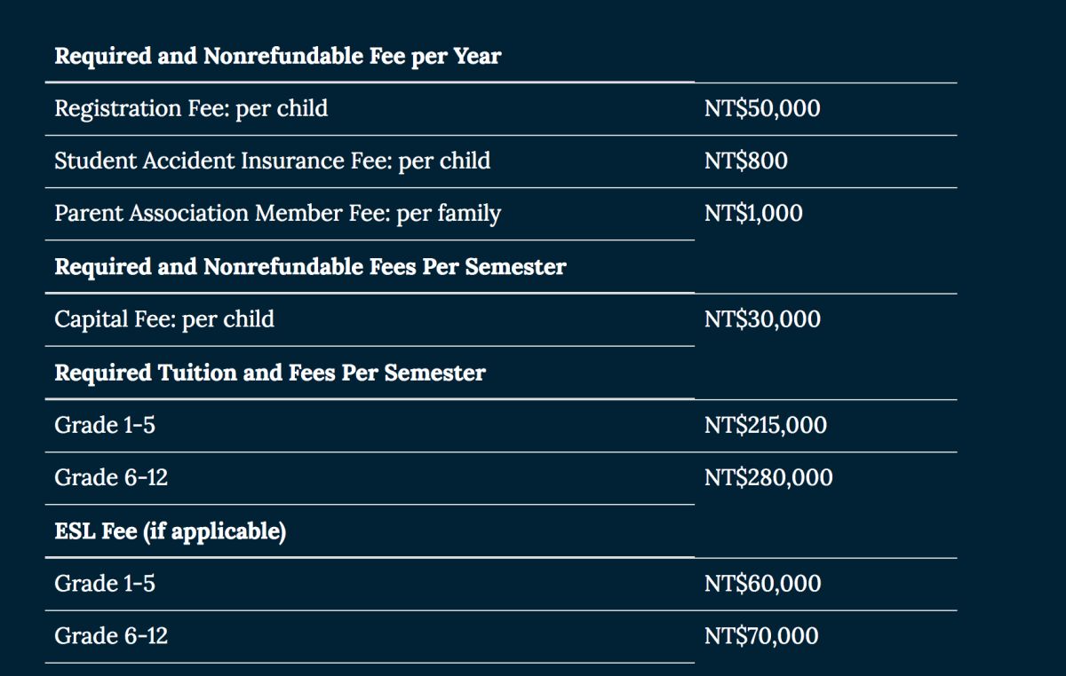
Task: Click "Required and Nonrefundable Fees Per Semester" heading
Action: tap(310, 266)
